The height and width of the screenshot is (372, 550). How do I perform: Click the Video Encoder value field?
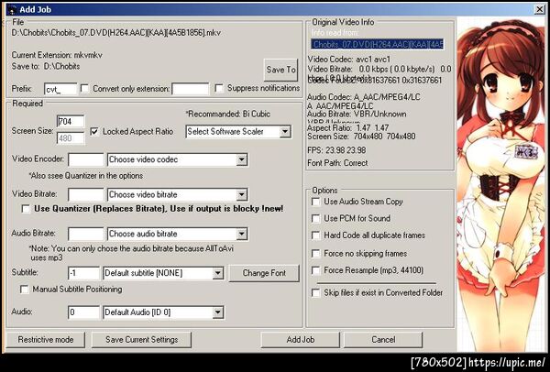tap(86, 159)
